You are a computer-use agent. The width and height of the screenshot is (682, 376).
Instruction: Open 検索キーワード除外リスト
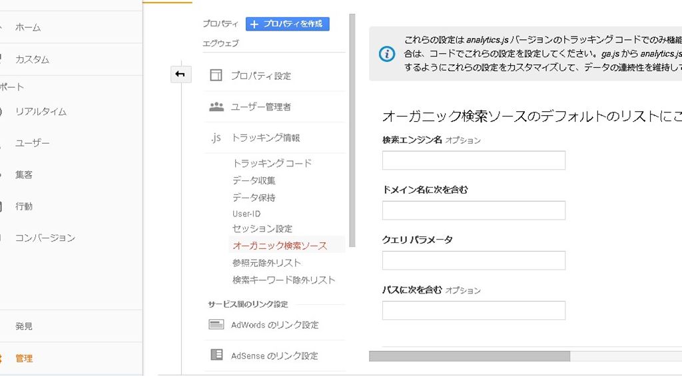(x=284, y=280)
